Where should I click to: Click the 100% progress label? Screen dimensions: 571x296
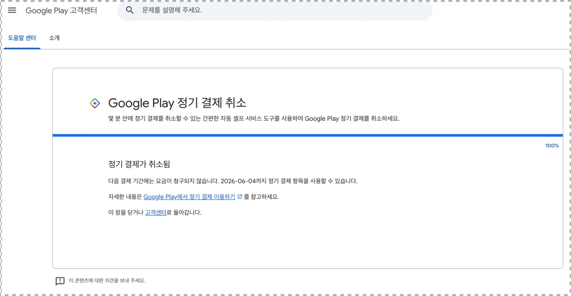(x=551, y=145)
